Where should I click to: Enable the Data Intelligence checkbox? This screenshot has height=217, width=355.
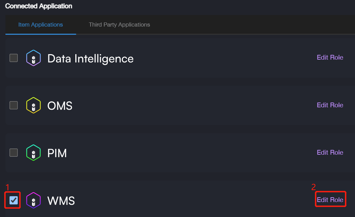coord(14,58)
